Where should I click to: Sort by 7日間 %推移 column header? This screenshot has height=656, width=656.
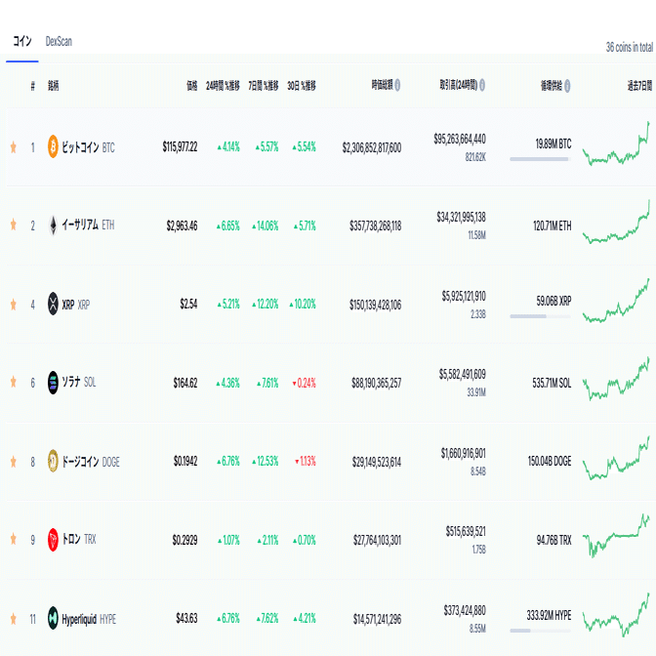click(264, 85)
